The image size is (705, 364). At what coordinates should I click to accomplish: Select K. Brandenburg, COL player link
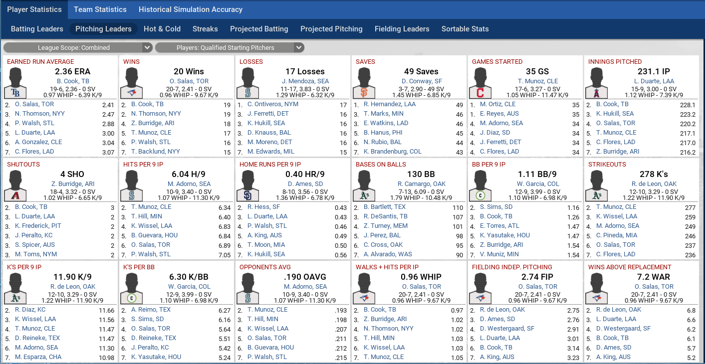[393, 152]
